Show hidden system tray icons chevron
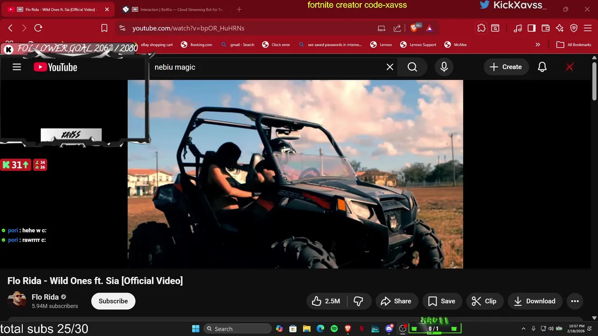 pyautogui.click(x=523, y=329)
